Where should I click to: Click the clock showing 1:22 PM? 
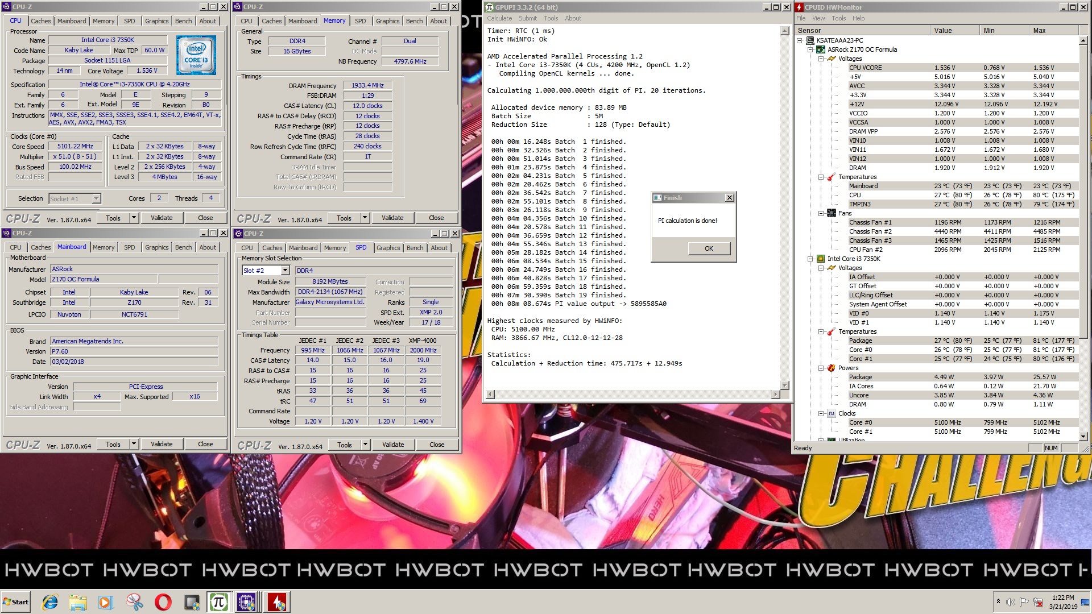tap(1062, 598)
